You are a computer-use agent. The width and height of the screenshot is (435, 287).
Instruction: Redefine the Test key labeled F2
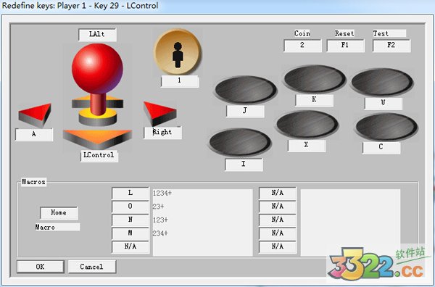coord(391,45)
